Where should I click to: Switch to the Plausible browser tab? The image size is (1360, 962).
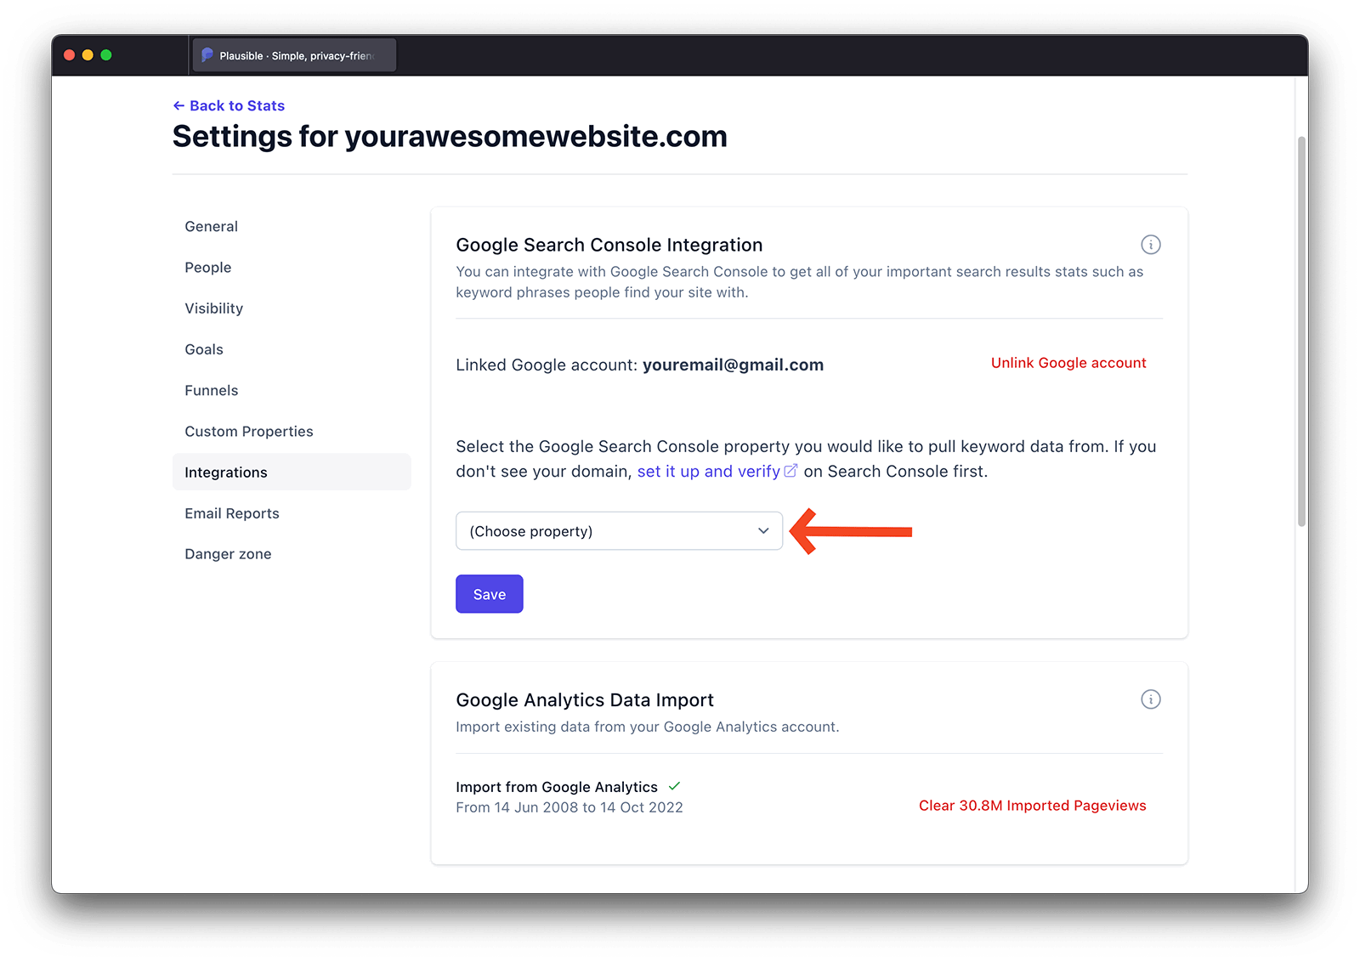click(x=293, y=54)
